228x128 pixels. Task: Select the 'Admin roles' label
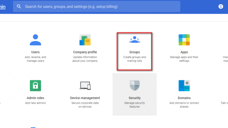click(x=35, y=98)
